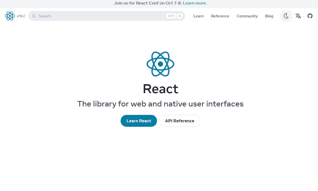Click the React atom logo in the navbar
318x191 pixels.
pyautogui.click(x=10, y=16)
